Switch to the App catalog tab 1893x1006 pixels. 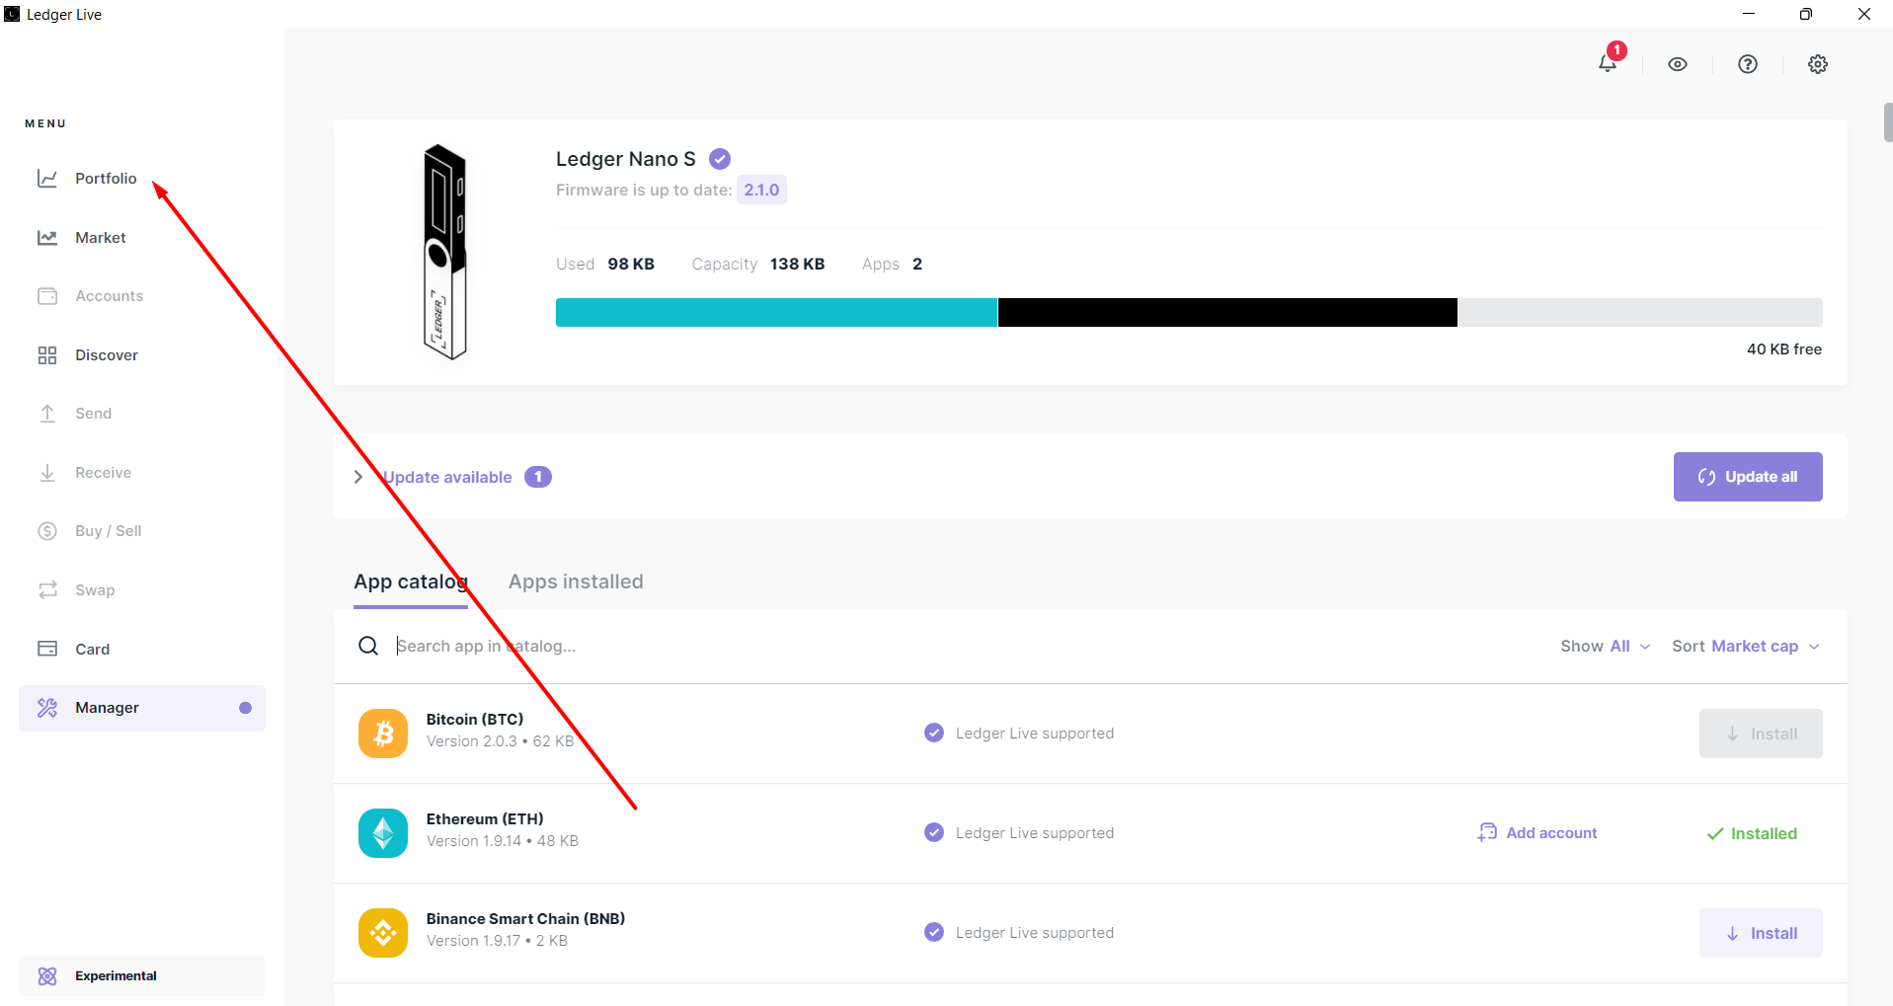(411, 582)
